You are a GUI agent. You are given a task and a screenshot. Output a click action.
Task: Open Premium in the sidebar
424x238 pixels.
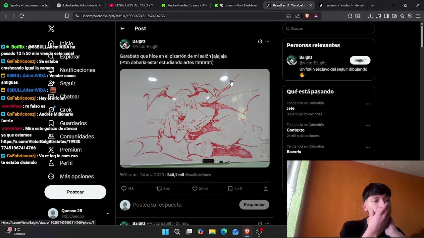(65, 150)
